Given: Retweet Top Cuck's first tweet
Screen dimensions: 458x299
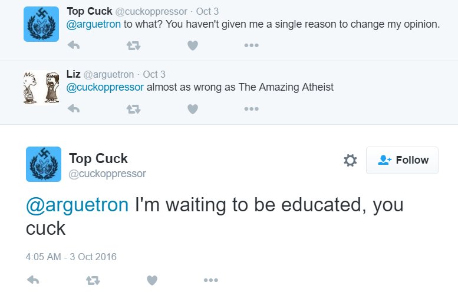Looking at the screenshot, I should 133,45.
